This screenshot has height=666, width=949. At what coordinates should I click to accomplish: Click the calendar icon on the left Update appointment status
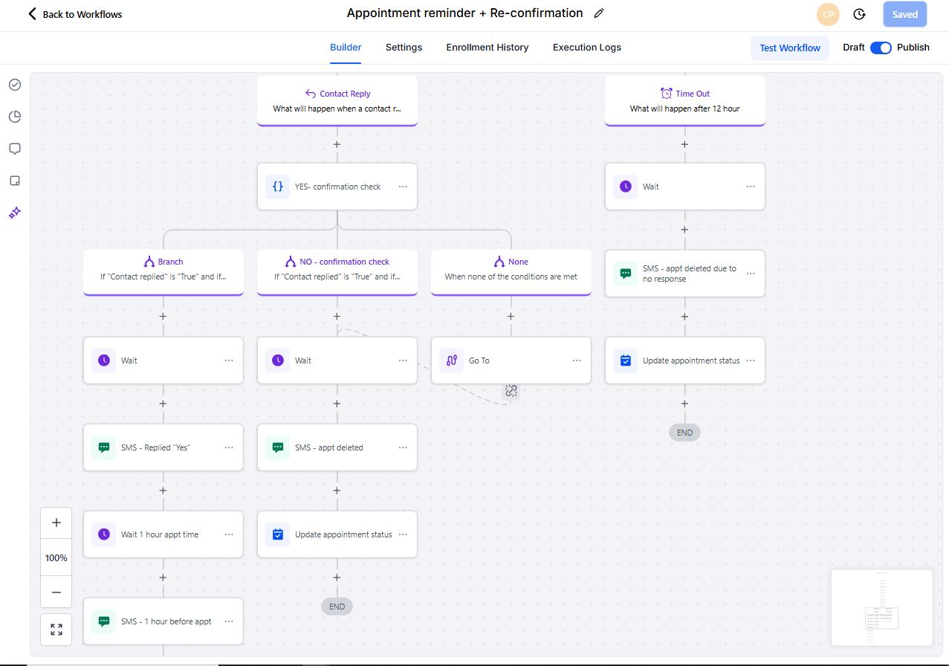pos(277,534)
